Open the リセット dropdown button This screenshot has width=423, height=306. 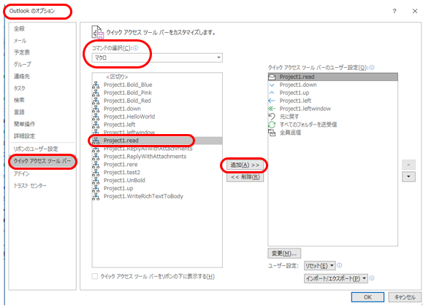click(x=319, y=266)
